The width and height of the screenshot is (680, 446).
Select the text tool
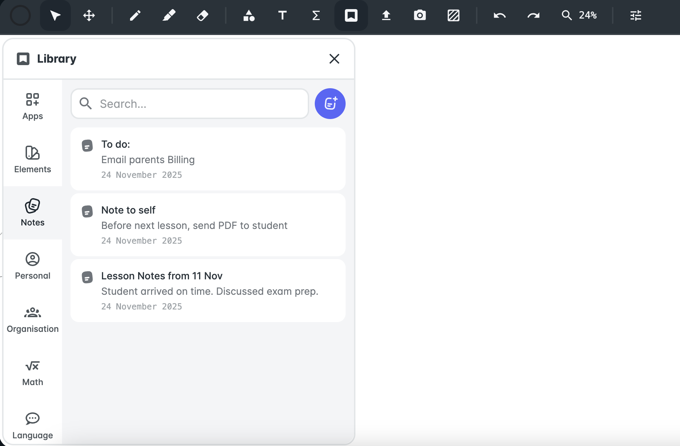tap(282, 15)
